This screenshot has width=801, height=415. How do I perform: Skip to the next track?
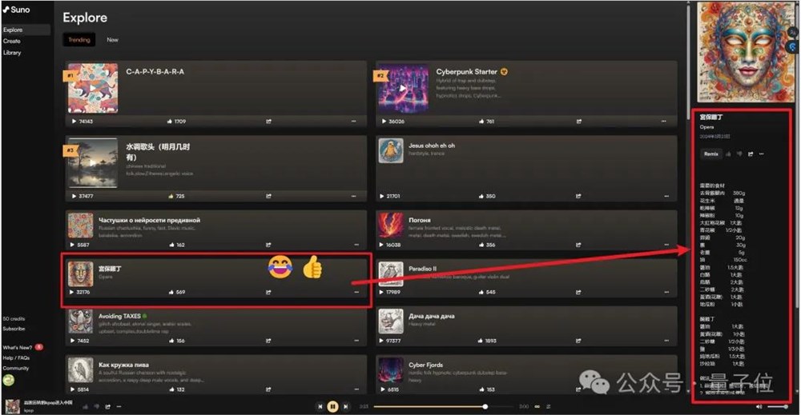click(x=346, y=406)
